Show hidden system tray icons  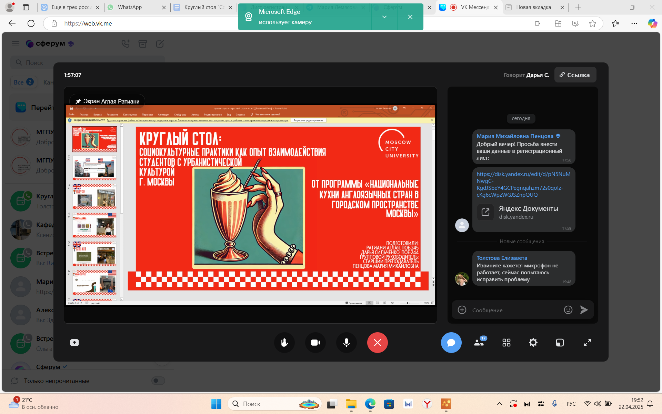[x=499, y=404]
